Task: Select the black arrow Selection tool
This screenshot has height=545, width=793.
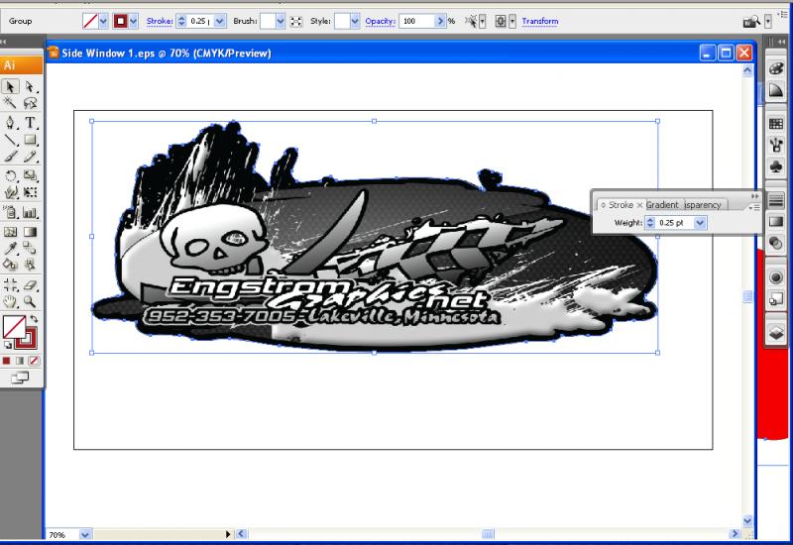Action: point(10,87)
